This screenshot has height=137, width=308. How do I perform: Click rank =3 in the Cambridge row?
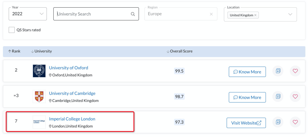(x=16, y=96)
